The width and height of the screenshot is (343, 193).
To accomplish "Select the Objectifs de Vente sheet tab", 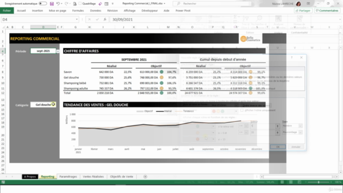I will [122, 176].
